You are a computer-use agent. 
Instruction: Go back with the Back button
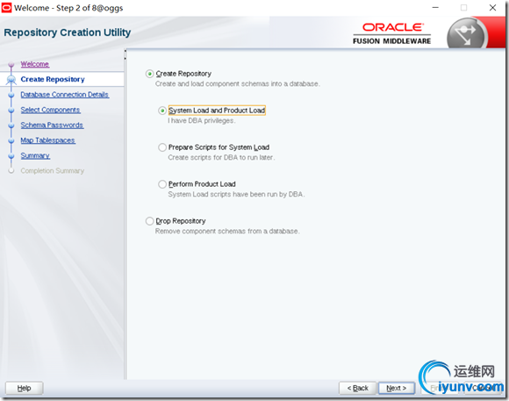pyautogui.click(x=357, y=388)
